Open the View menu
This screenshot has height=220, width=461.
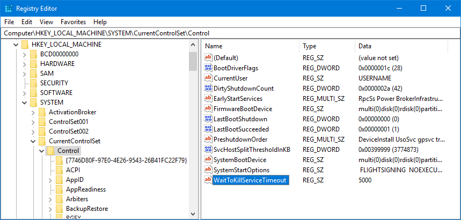click(x=47, y=22)
